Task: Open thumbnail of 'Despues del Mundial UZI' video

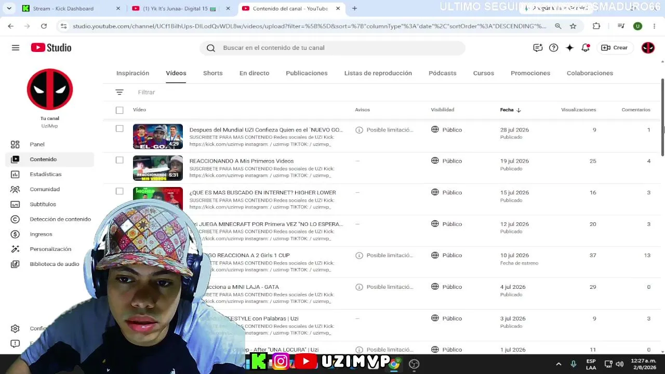Action: pyautogui.click(x=158, y=137)
